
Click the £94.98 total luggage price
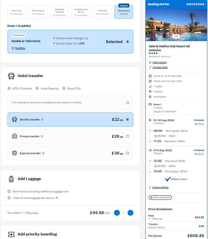pos(97,213)
